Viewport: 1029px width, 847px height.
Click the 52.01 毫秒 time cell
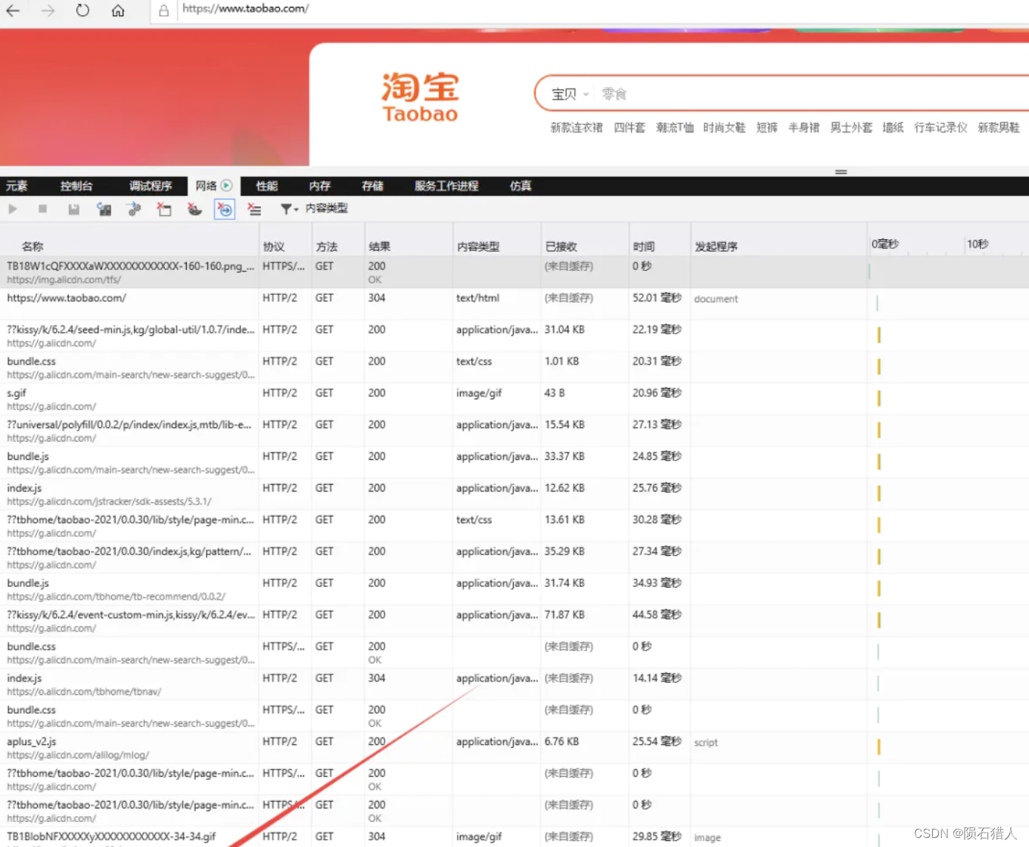[657, 298]
